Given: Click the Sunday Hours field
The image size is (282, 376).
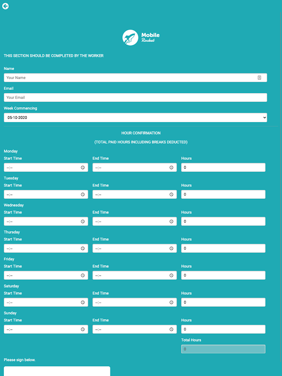Looking at the screenshot, I should coord(223,329).
